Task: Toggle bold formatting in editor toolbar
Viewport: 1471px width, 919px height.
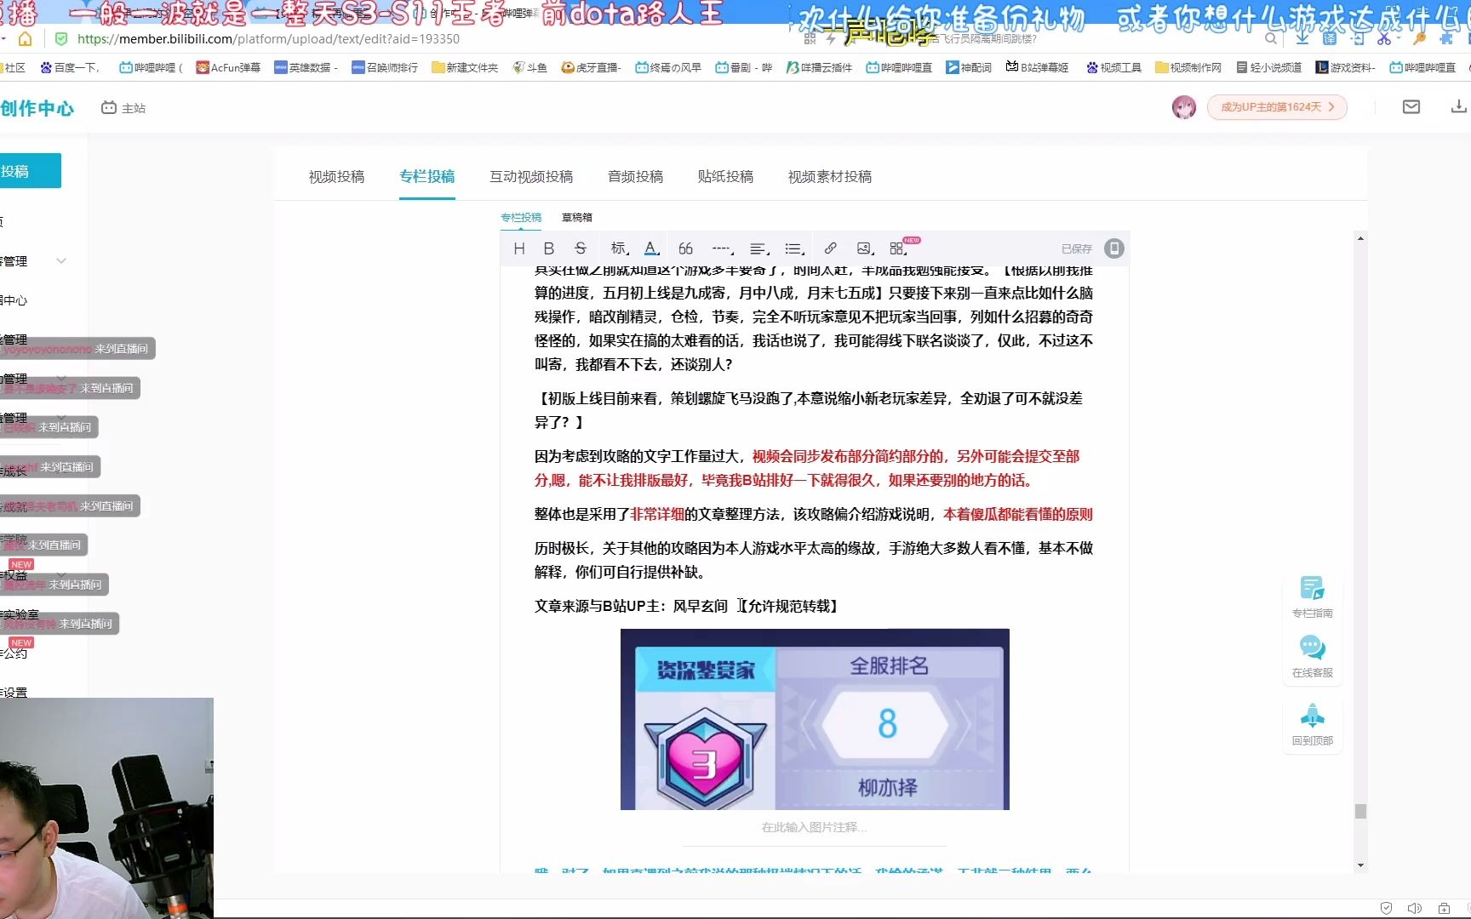Action: pos(549,248)
